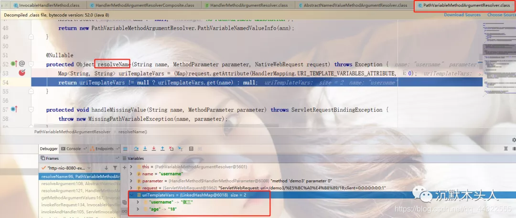Toggle the breakpoint at line 53
This screenshot has width=516, height=218.
click(22, 73)
